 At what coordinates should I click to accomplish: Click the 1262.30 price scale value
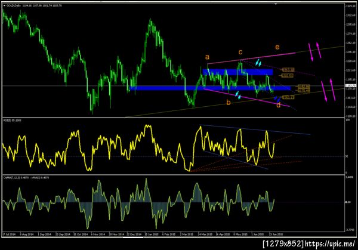350,43
